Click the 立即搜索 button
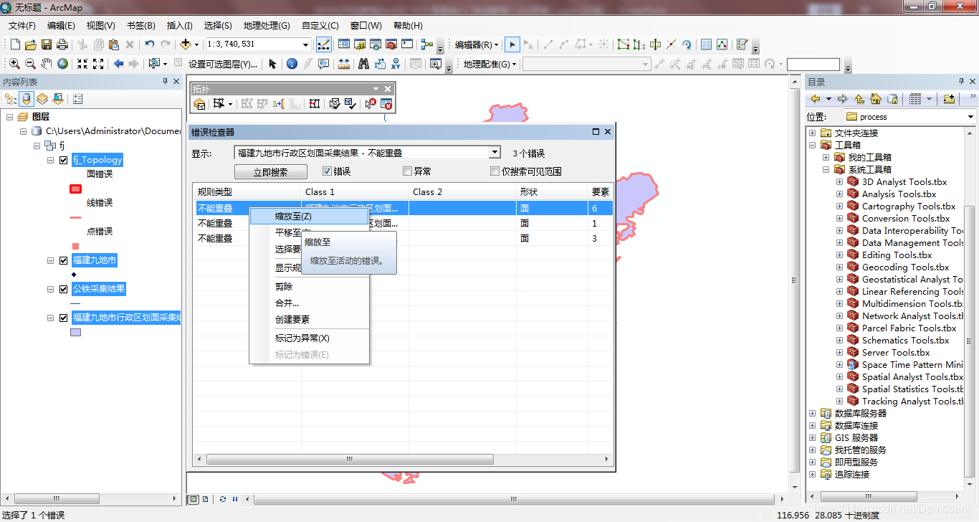 [271, 172]
